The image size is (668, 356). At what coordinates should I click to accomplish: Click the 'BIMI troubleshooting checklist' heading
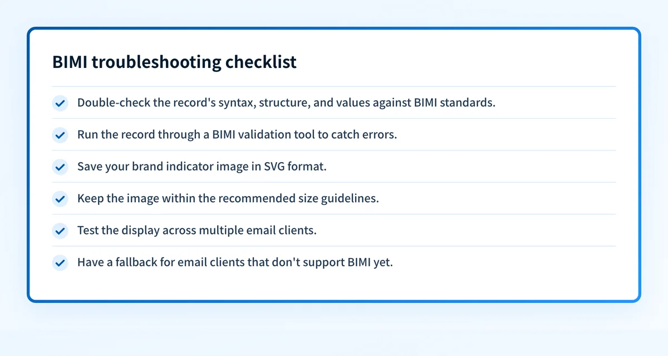click(x=174, y=62)
